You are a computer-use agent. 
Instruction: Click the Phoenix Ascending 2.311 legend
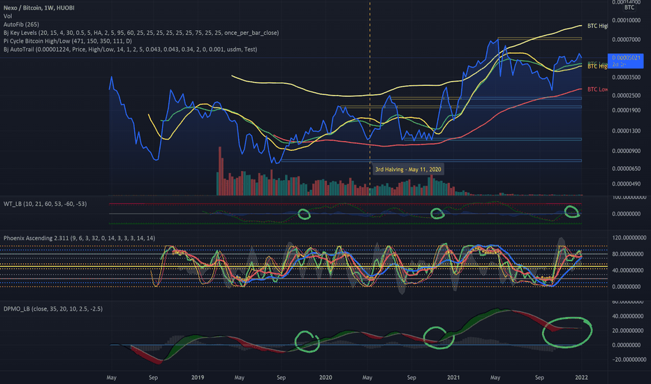[x=80, y=238]
